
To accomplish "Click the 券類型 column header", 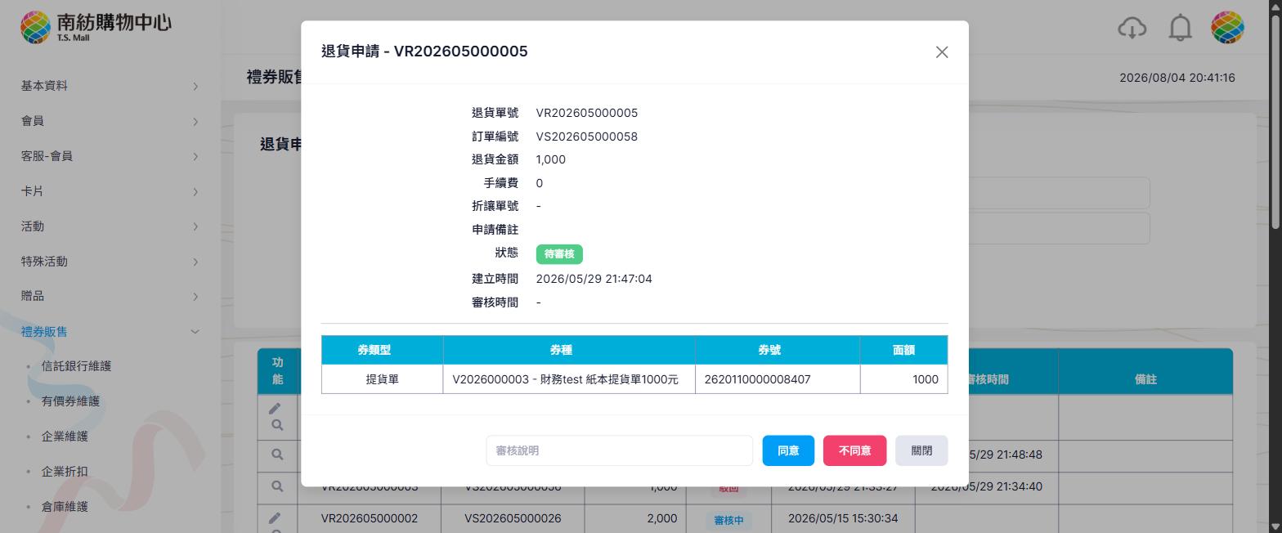I will point(382,350).
